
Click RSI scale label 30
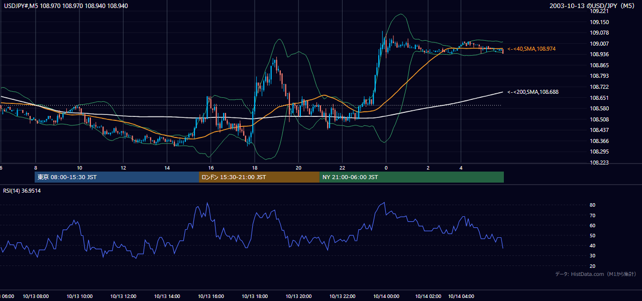(593, 256)
